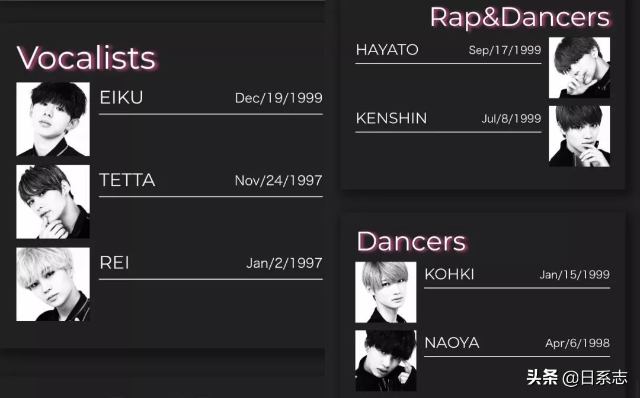Select NAOYA's portrait thumbnail
Screen dimensions: 640x398
click(386, 361)
